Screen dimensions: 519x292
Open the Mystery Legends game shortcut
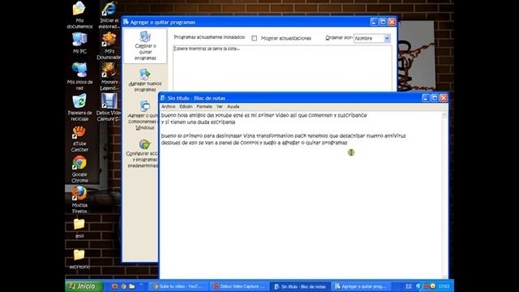109,76
